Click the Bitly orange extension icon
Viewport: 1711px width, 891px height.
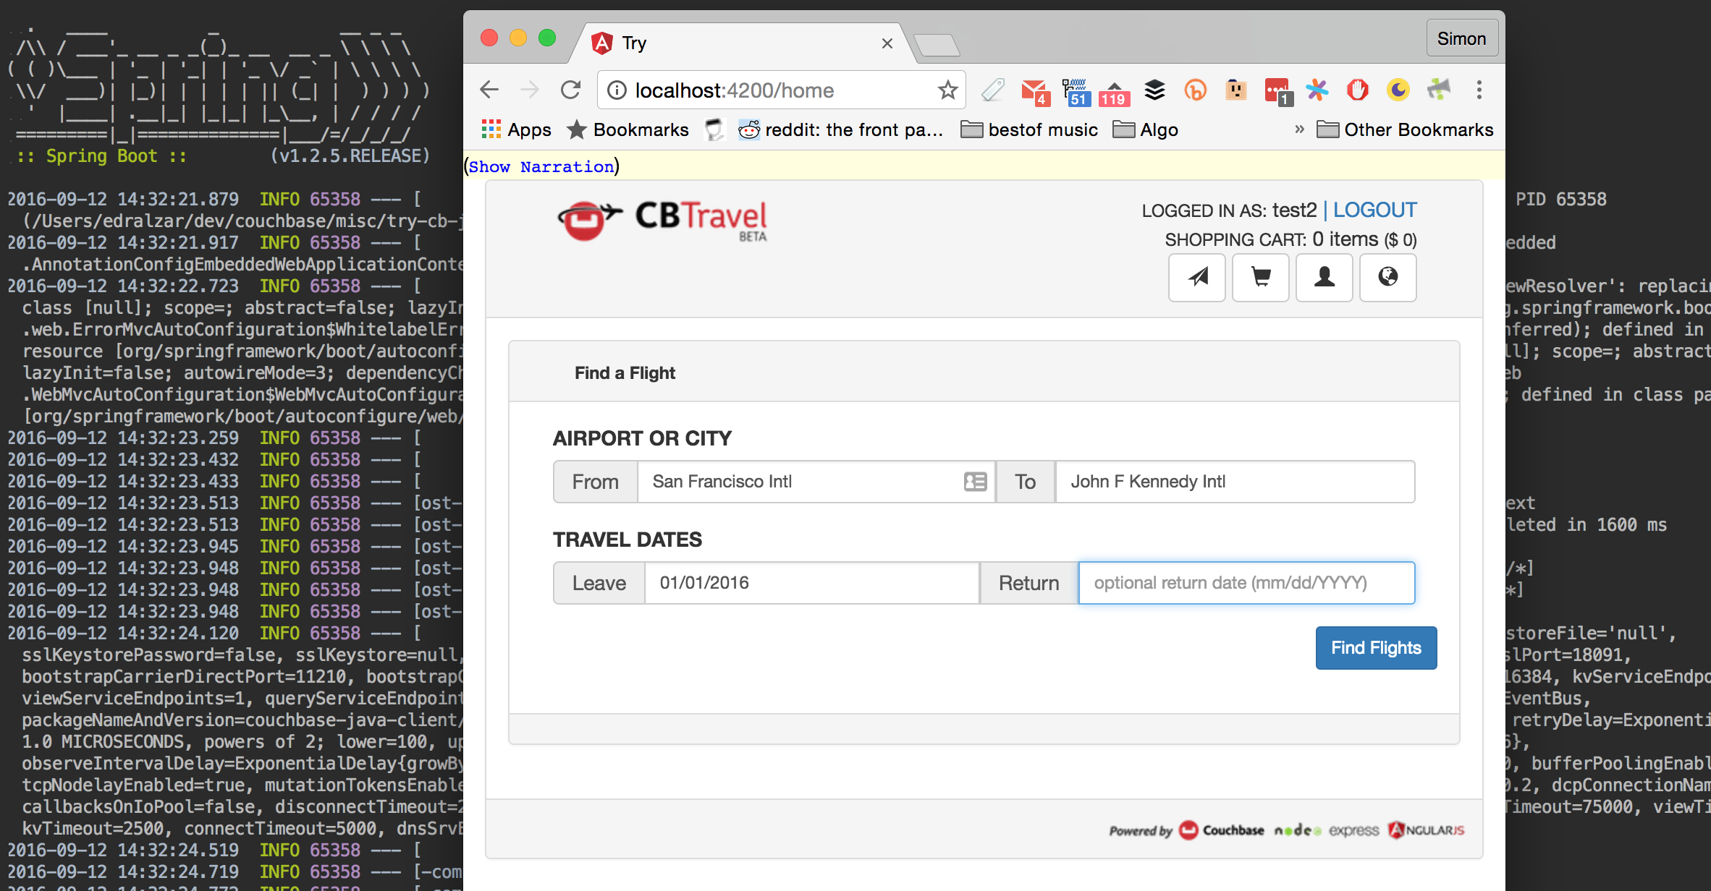(x=1195, y=90)
